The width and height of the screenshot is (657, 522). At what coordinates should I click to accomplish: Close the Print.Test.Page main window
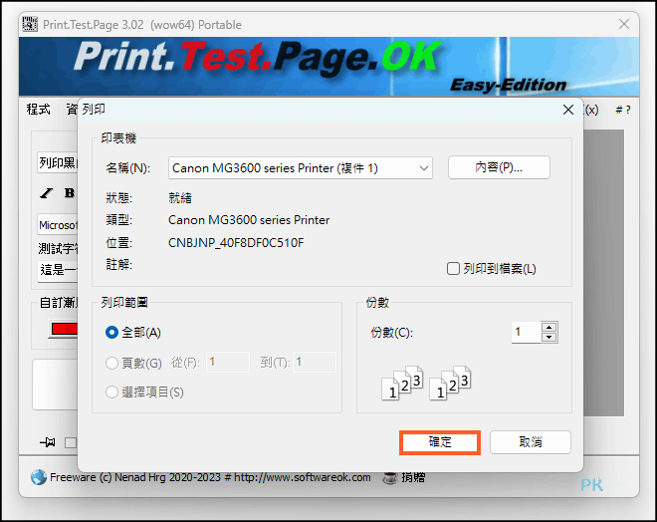point(624,24)
